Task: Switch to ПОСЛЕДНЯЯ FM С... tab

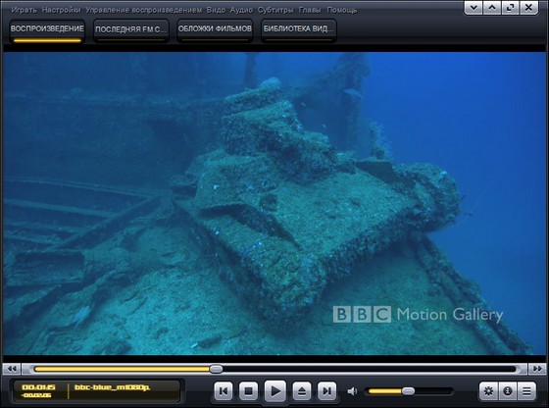Action: click(131, 30)
